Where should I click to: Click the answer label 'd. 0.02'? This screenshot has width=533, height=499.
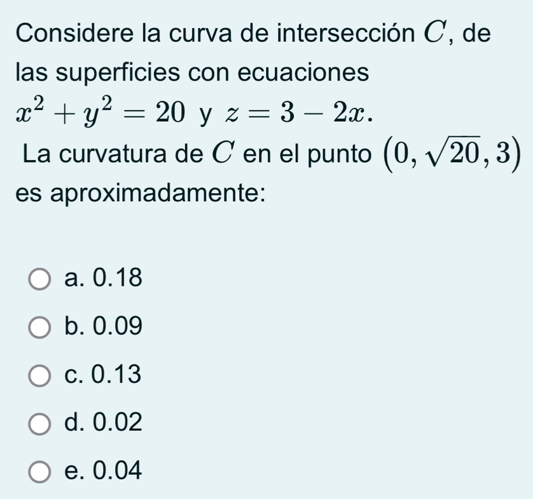(x=103, y=422)
